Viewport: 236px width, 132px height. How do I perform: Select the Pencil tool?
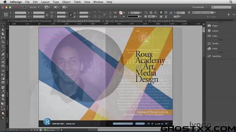pyautogui.click(x=3, y=58)
